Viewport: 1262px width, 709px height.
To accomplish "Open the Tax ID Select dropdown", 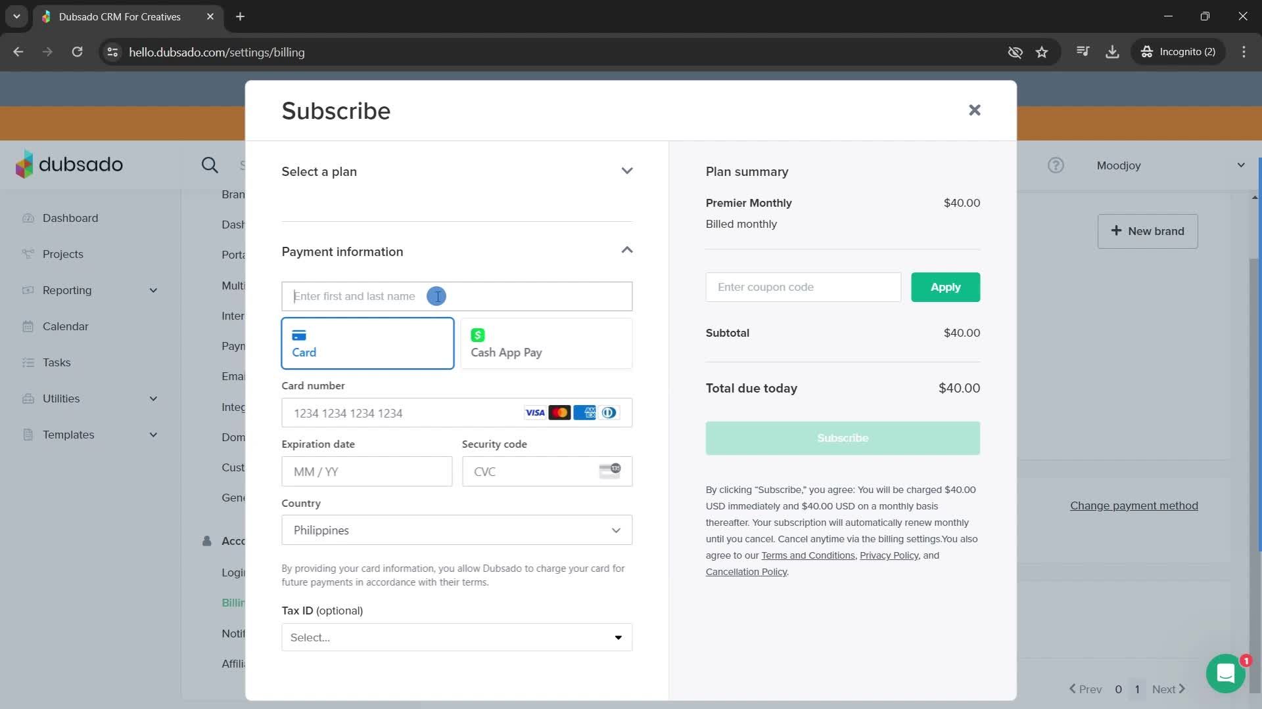I will (x=457, y=637).
